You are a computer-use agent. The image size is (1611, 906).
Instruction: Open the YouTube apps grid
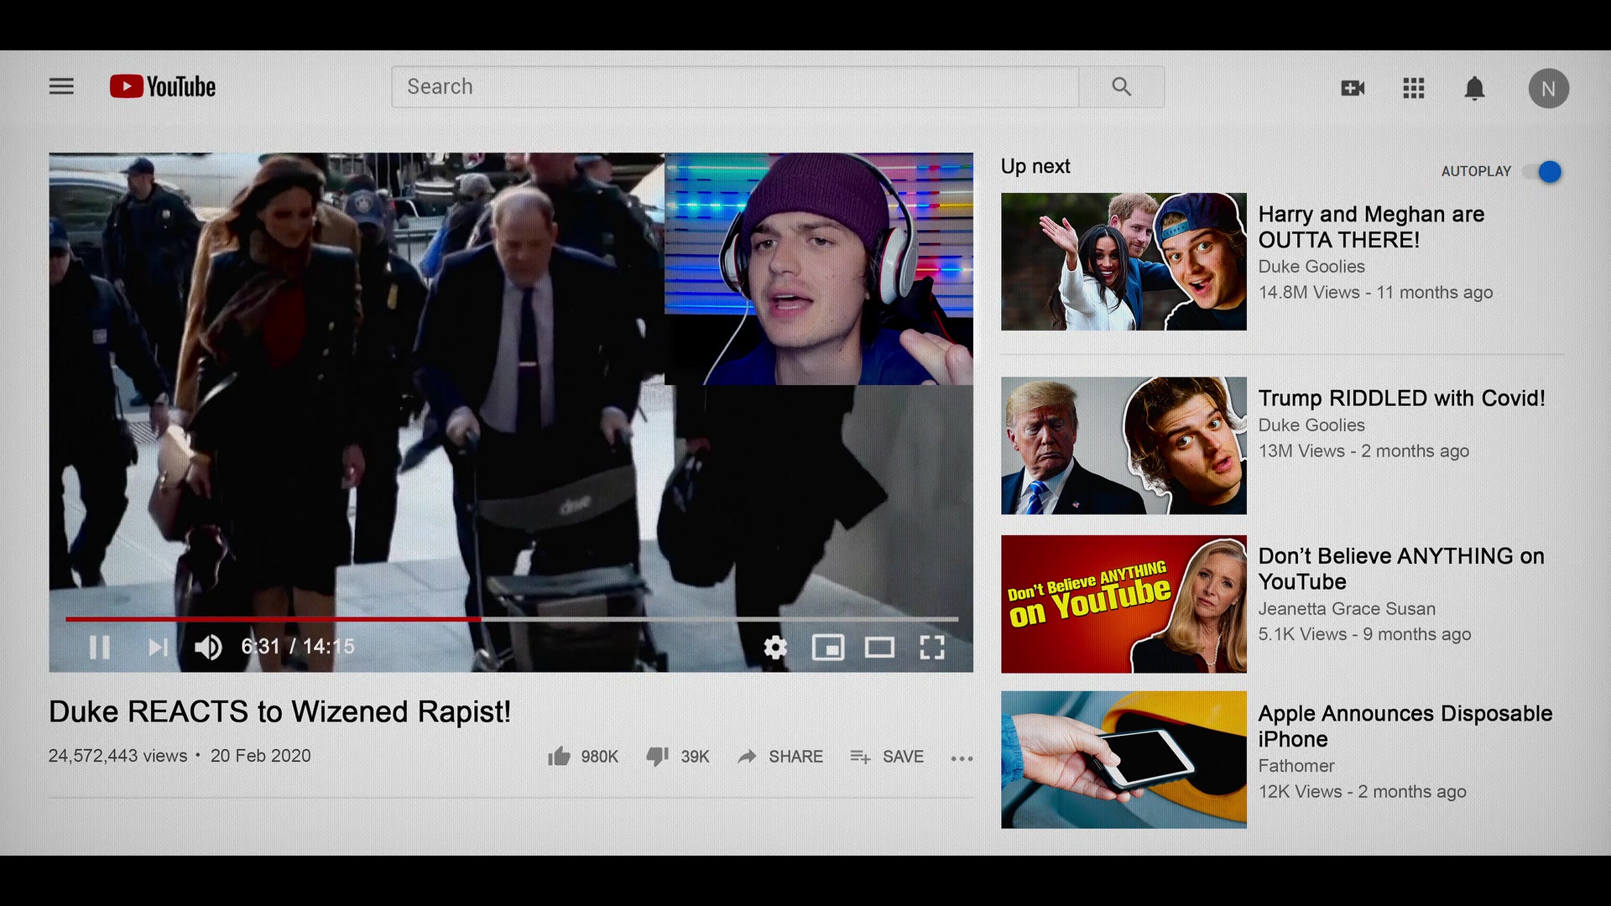(x=1414, y=88)
